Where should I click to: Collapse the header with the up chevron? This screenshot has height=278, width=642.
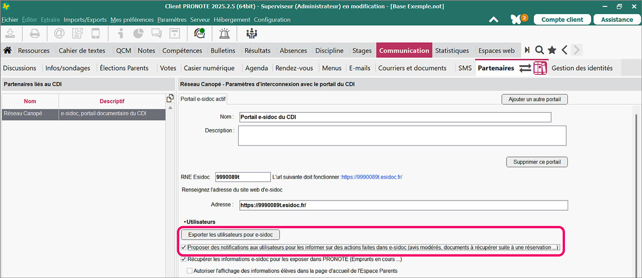(494, 19)
